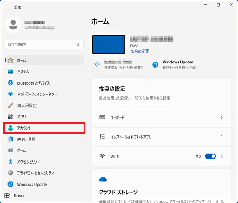Click the 設定の検索 search field
This screenshot has width=238, height=203.
pyautogui.click(x=44, y=44)
